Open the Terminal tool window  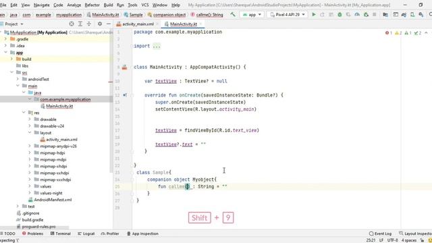point(61,234)
